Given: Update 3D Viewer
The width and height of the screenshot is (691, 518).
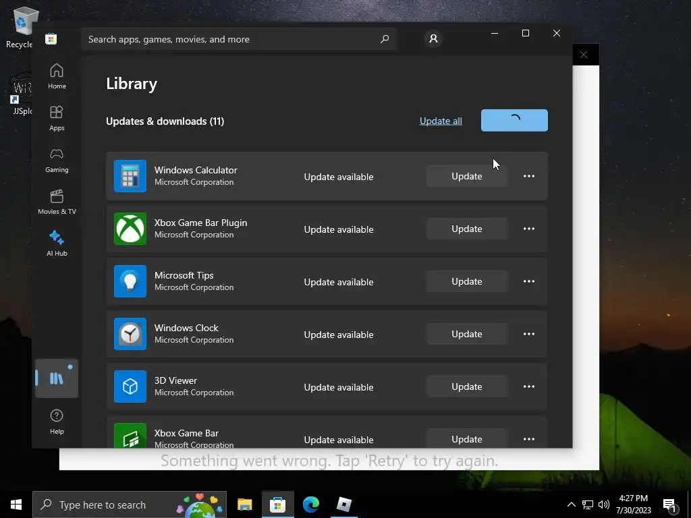Looking at the screenshot, I should (467, 386).
